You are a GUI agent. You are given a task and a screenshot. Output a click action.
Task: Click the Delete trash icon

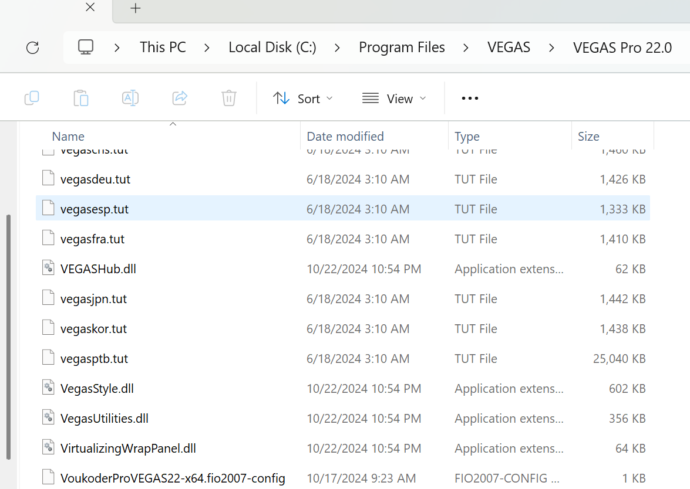pyautogui.click(x=229, y=98)
